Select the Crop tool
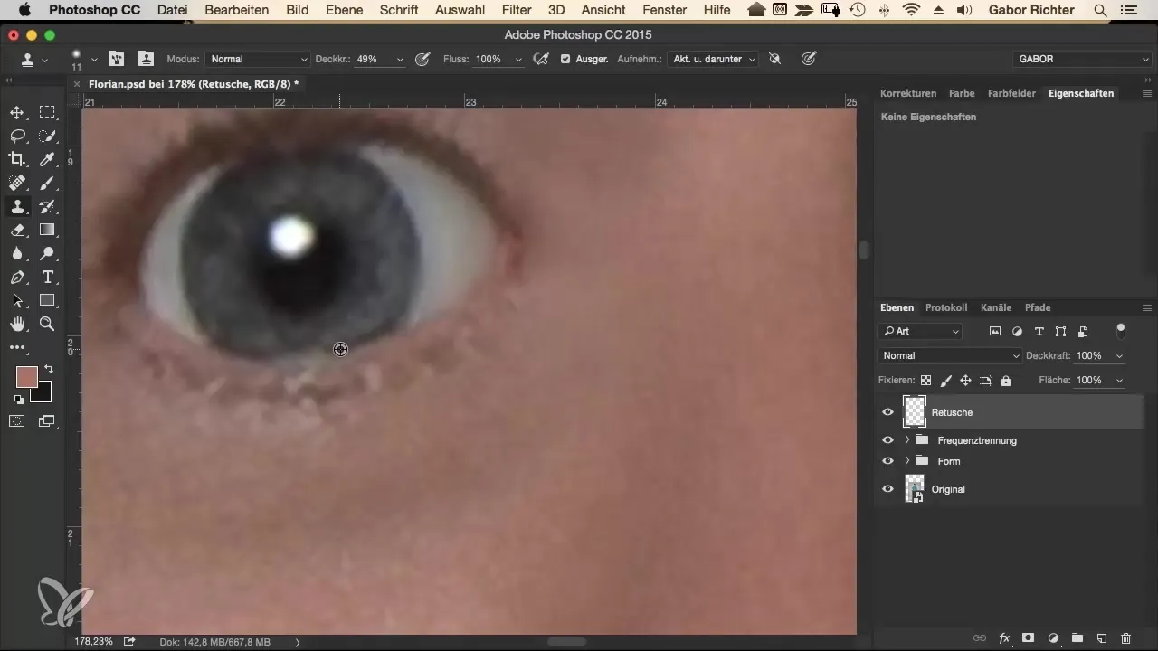 tap(17, 160)
